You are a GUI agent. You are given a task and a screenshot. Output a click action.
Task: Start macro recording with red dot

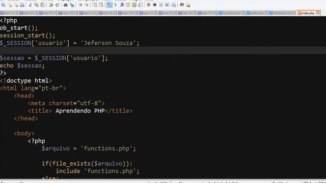point(148,5)
